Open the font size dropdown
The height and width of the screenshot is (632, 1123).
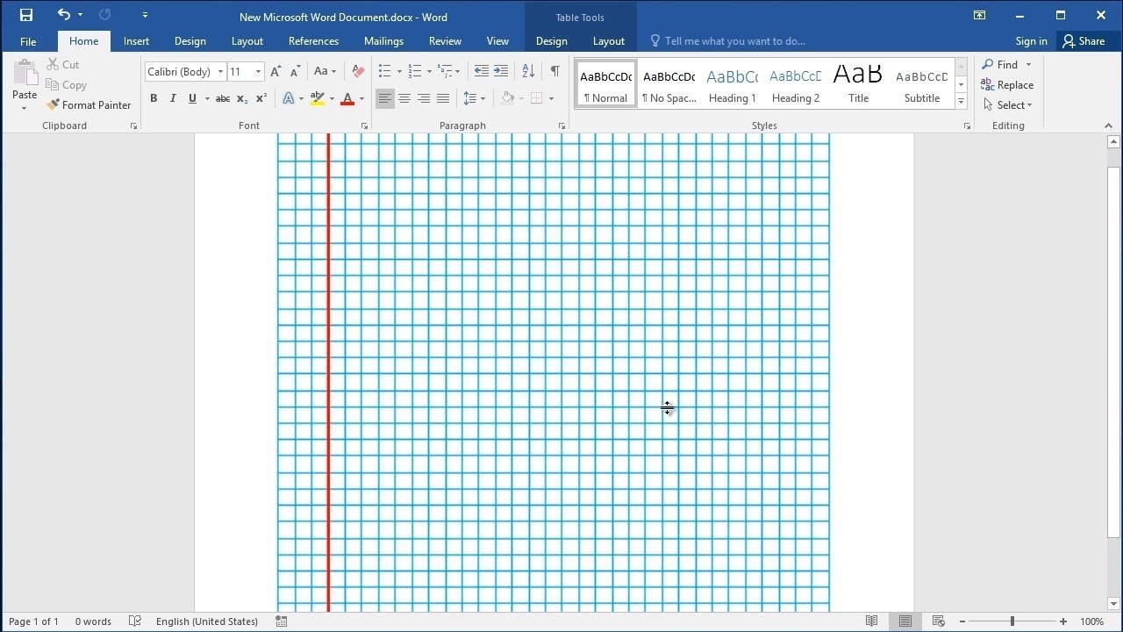258,72
